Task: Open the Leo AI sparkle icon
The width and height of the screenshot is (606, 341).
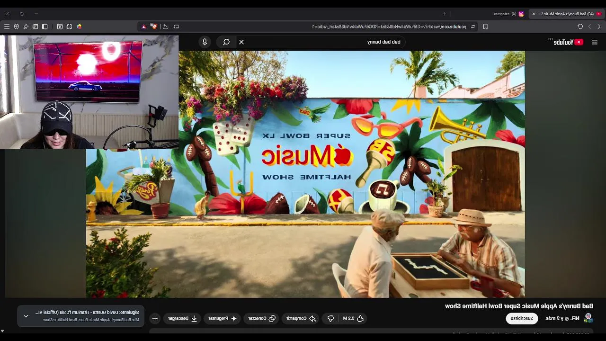Action: coord(26,27)
